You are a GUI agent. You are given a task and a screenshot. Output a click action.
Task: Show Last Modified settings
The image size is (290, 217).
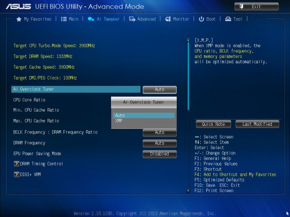[x=257, y=124]
